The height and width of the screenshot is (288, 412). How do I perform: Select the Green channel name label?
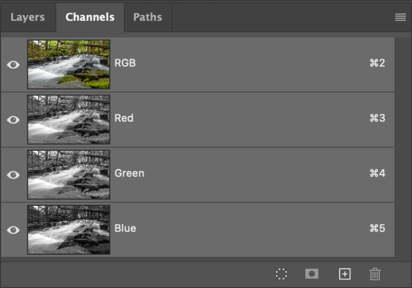click(129, 173)
